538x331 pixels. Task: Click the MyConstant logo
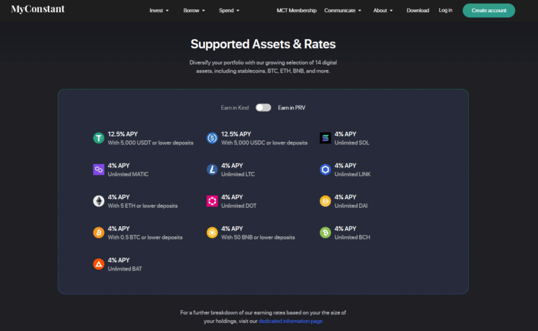point(38,9)
